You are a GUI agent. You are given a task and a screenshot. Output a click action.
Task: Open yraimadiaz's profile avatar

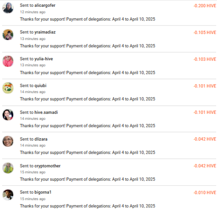(8, 35)
